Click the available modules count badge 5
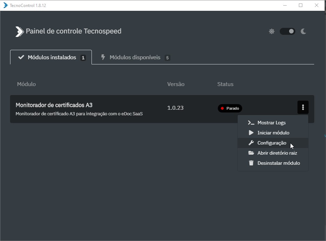This screenshot has width=326, height=241. [x=167, y=58]
